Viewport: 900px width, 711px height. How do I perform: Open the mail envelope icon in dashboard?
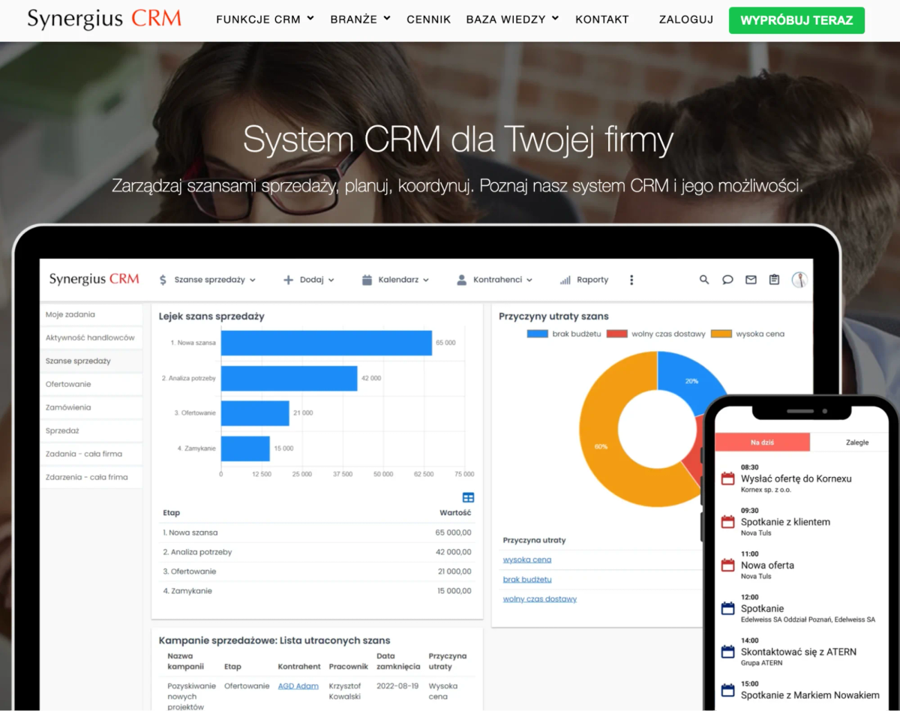751,280
